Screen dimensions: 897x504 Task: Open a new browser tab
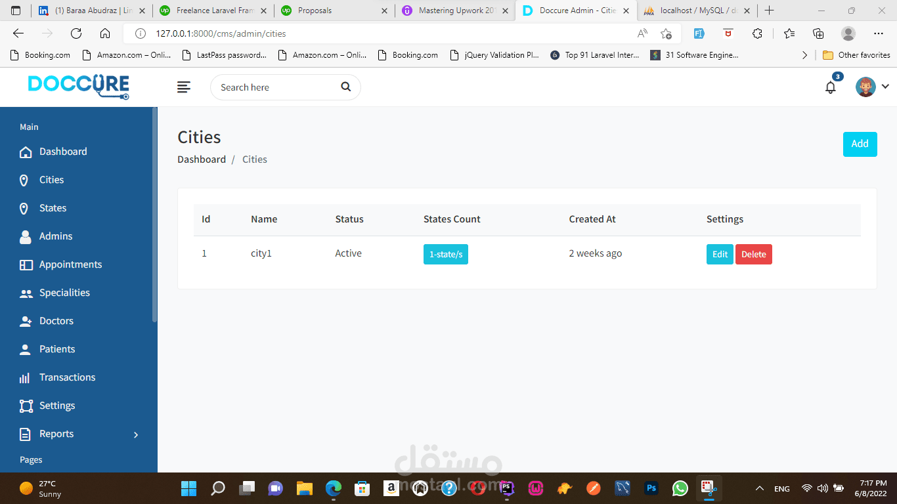click(x=770, y=10)
